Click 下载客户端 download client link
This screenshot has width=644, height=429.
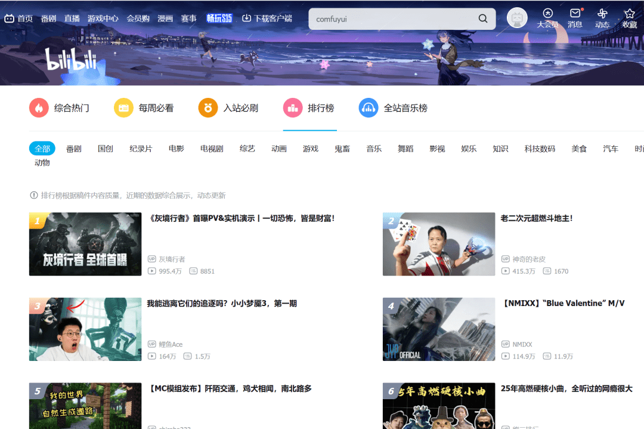[x=267, y=18]
